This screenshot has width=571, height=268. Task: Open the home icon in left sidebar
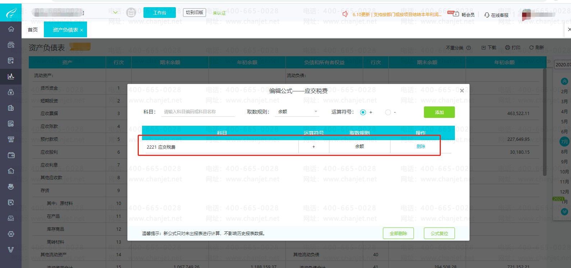click(x=11, y=29)
